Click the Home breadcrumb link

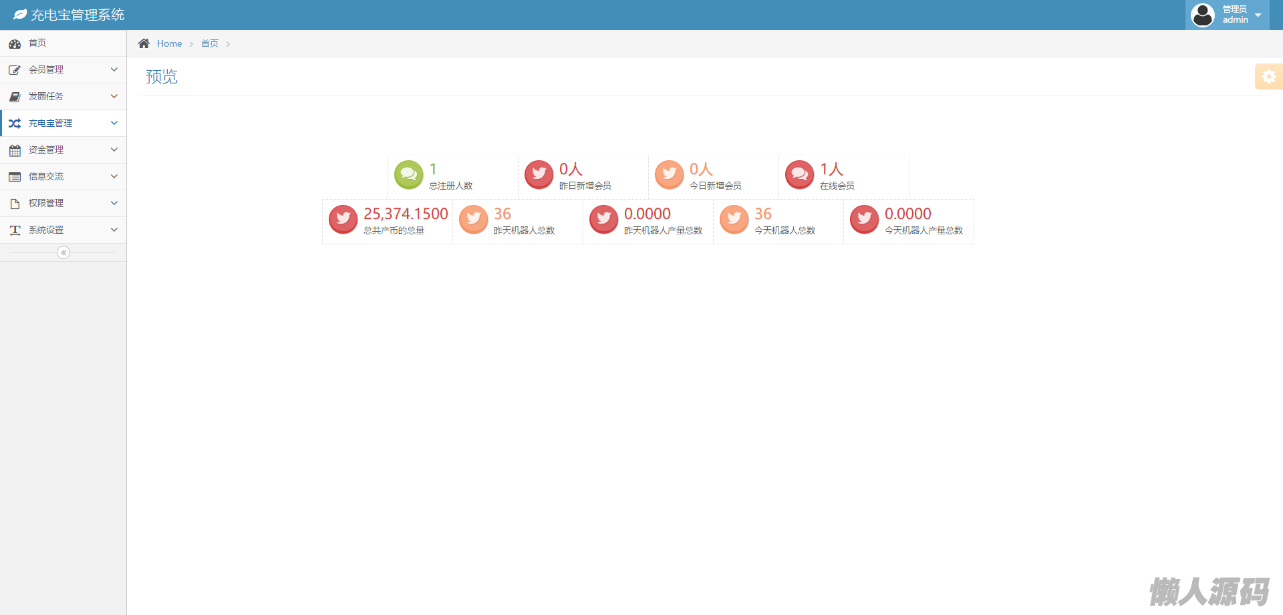169,43
